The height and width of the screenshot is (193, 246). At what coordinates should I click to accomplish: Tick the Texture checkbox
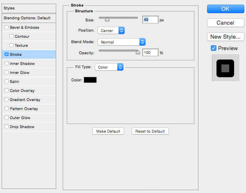point(11,45)
